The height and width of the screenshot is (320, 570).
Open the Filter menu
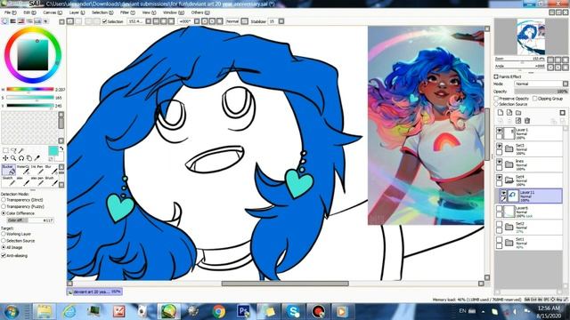[x=127, y=12]
